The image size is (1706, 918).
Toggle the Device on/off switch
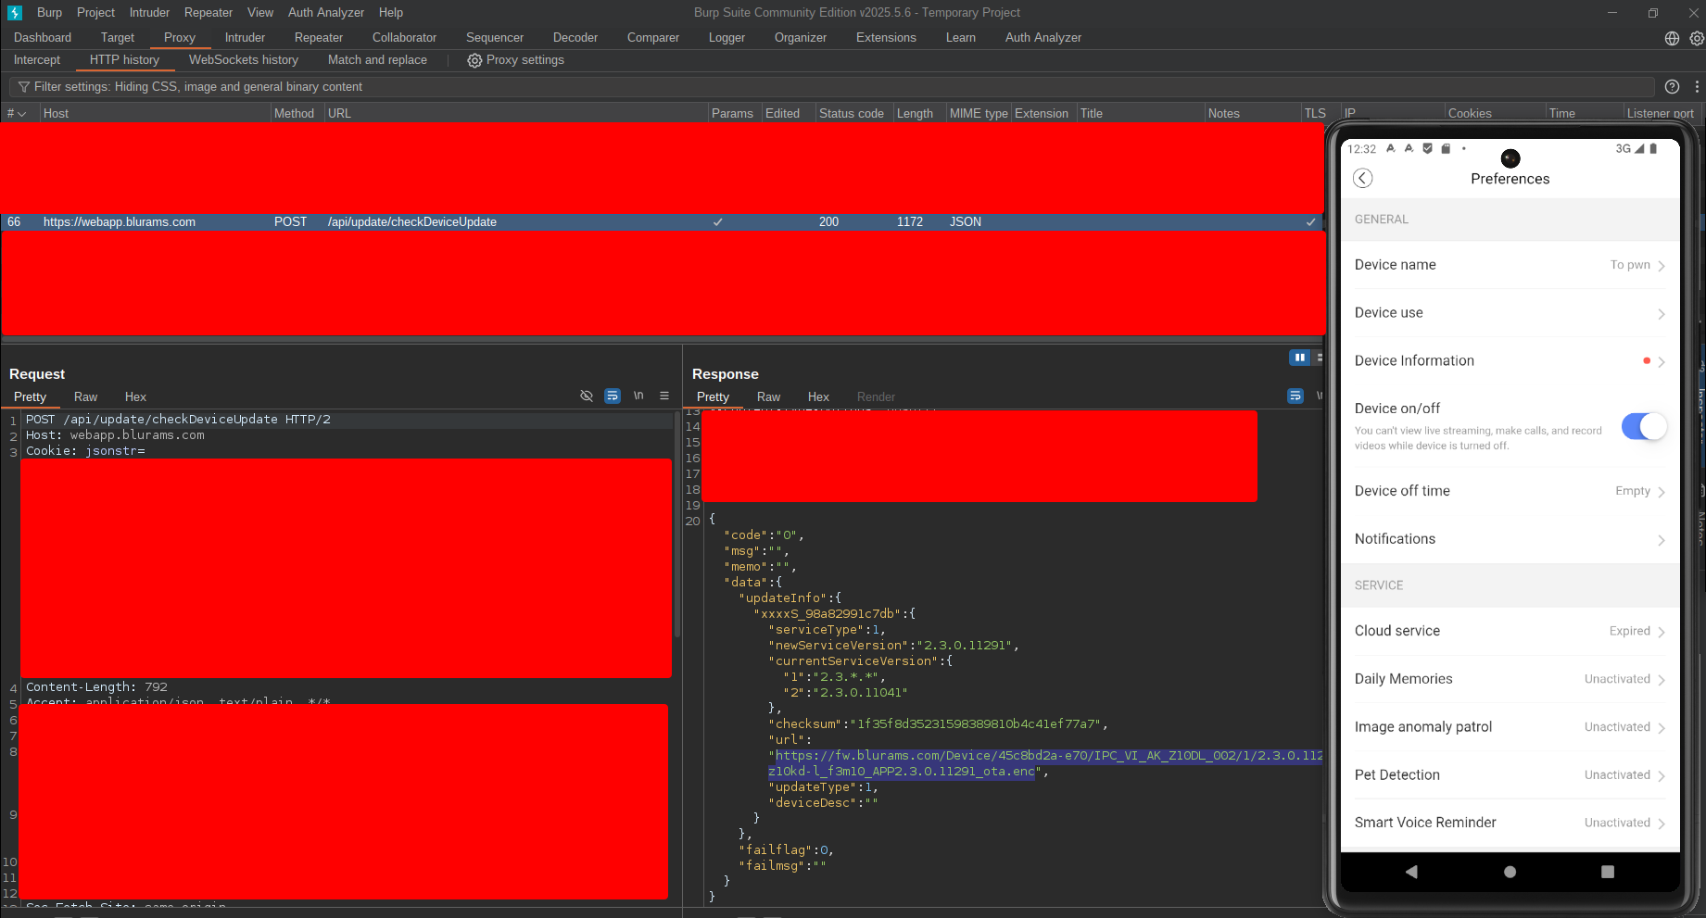click(x=1644, y=426)
